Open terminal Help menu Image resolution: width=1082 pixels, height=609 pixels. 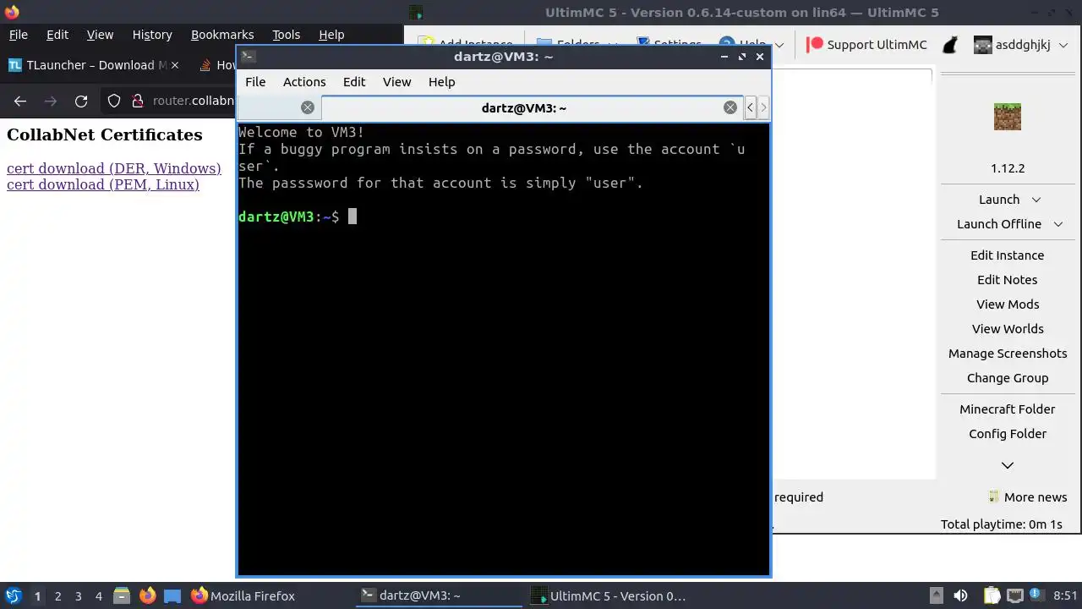point(441,82)
